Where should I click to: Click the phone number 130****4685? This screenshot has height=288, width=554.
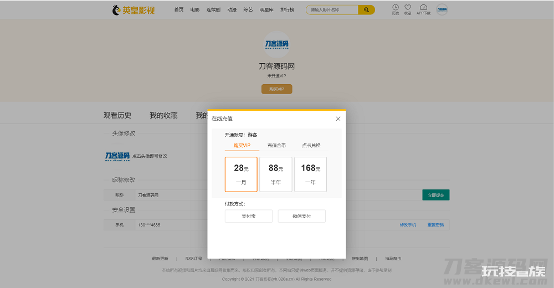(149, 225)
